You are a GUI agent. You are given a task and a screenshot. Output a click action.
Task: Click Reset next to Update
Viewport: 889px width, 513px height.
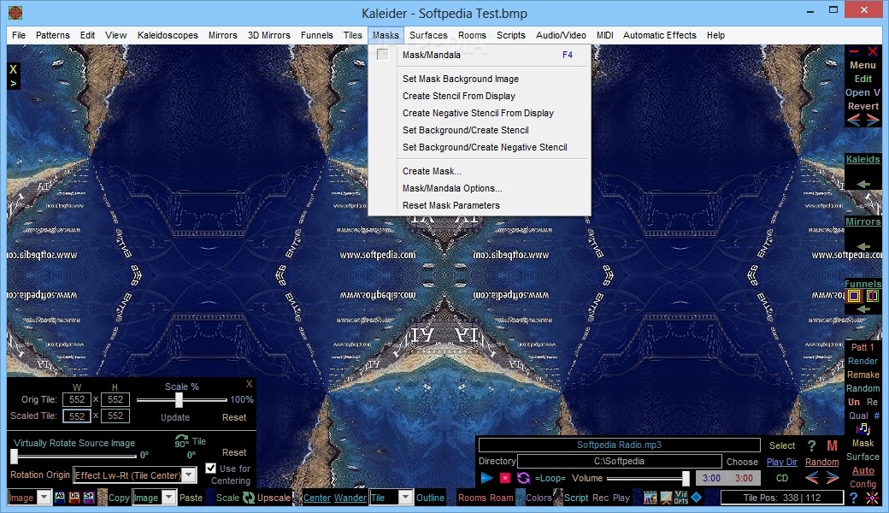(234, 417)
